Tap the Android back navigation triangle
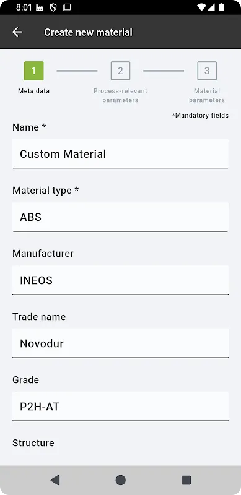 click(x=55, y=480)
